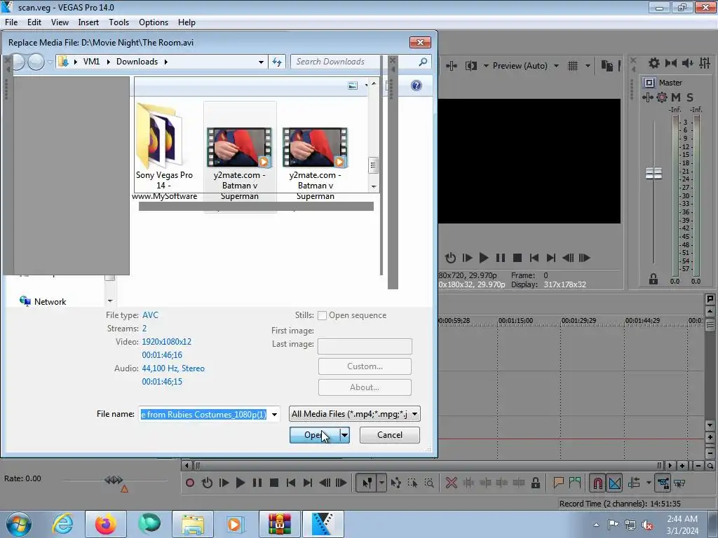The width and height of the screenshot is (718, 538).
Task: Toggle Ignore Event Grouping button
Action: click(680, 483)
